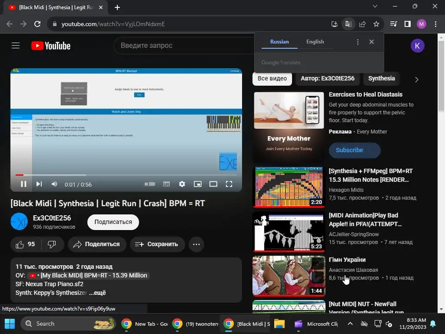The height and width of the screenshot is (334, 445).
Task: Show more filter chips with arrow
Action: [416, 80]
